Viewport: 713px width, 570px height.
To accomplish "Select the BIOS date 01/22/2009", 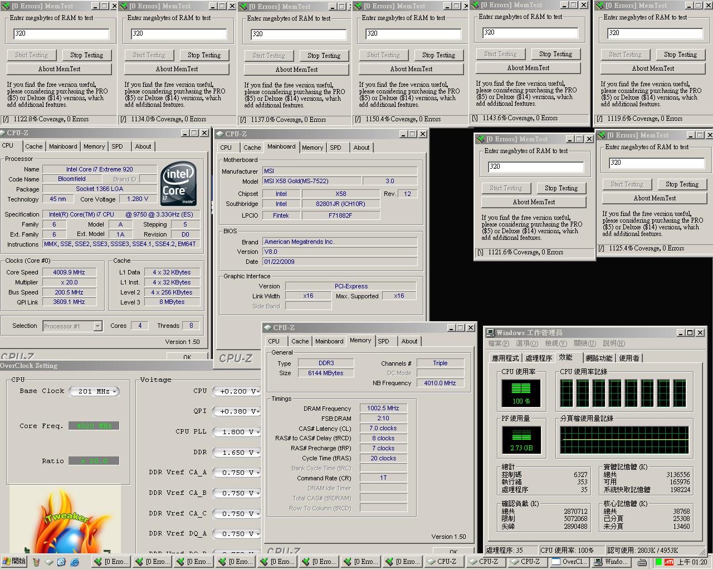I will 340,262.
